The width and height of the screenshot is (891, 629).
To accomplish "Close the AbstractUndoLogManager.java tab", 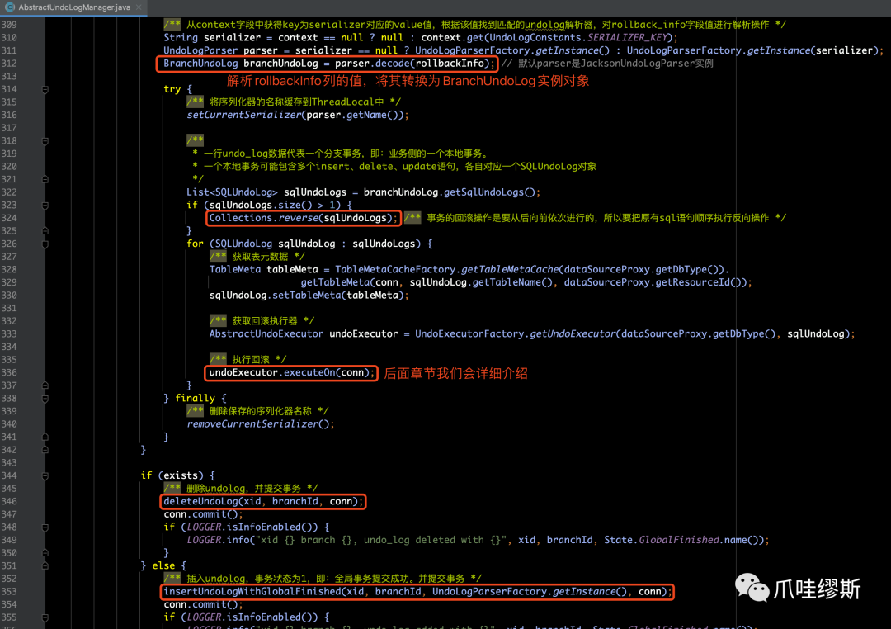I will coord(139,7).
